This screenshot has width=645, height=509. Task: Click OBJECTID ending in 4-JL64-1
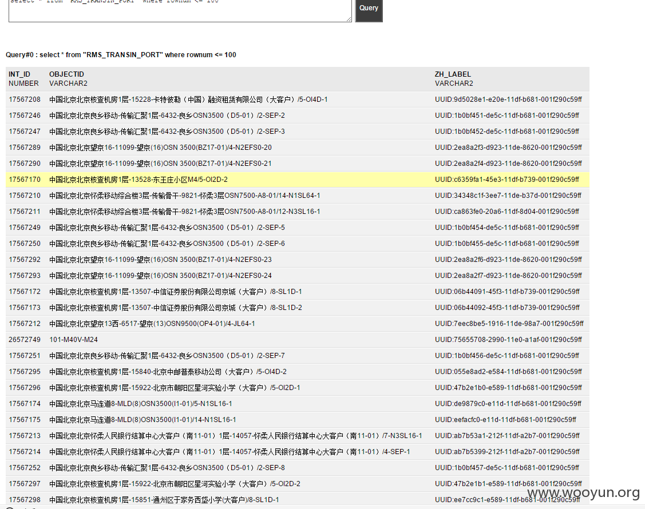[x=152, y=324]
